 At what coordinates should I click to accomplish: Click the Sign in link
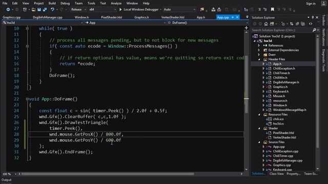coord(311,4)
